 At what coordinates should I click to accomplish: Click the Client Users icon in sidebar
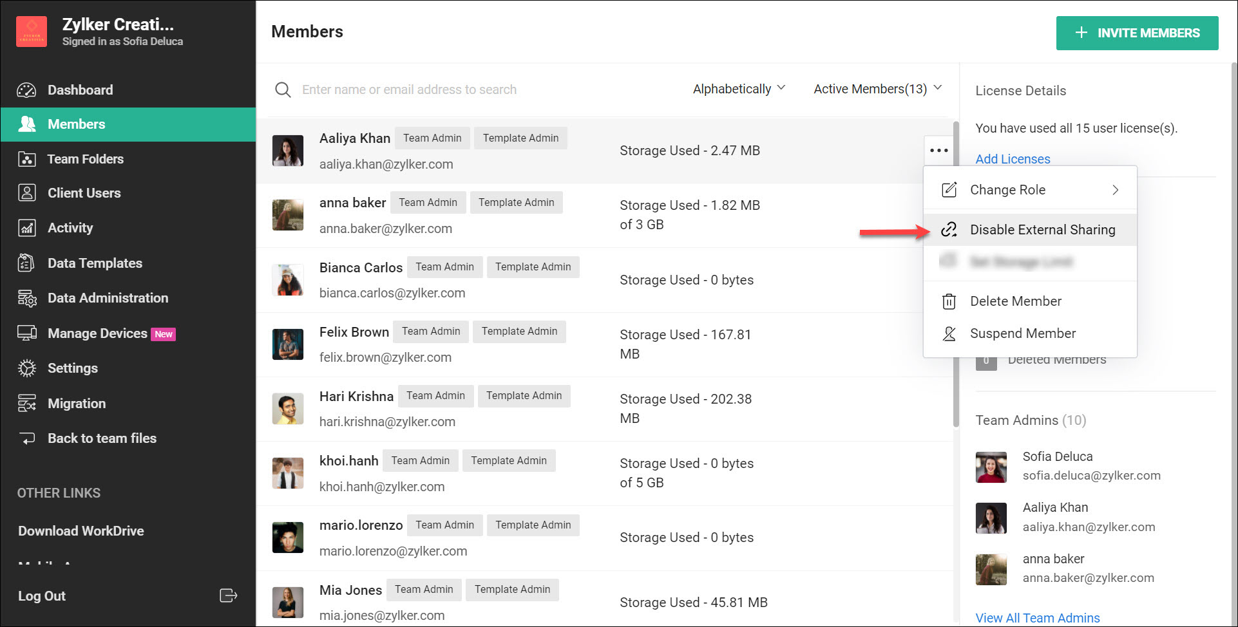[x=26, y=192]
